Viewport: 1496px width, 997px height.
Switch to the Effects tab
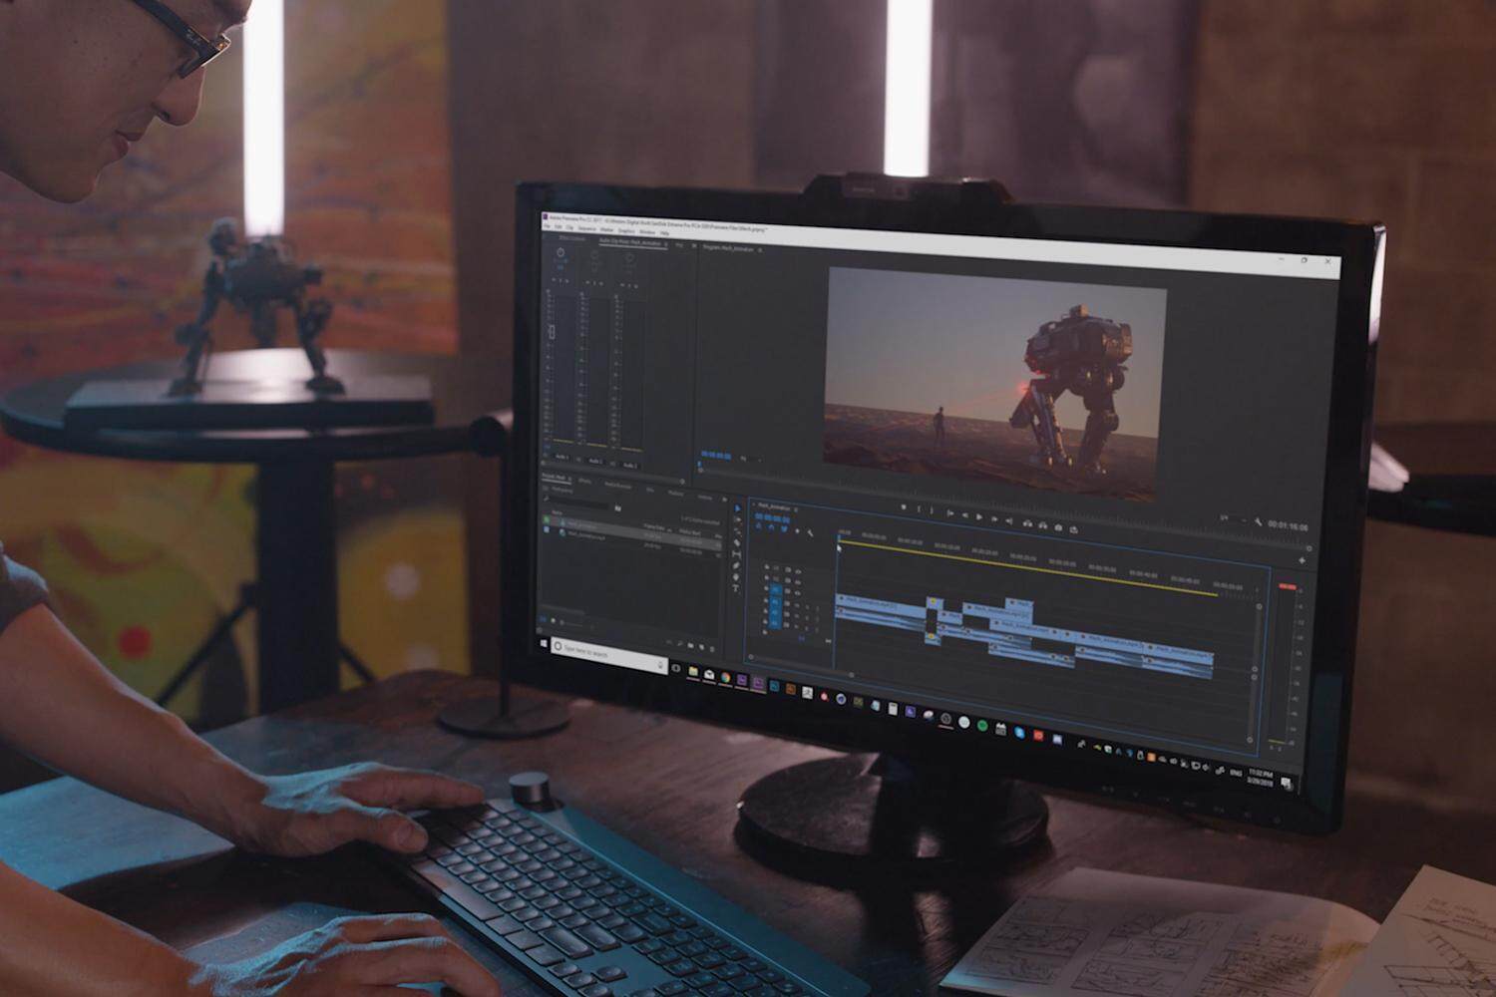(x=584, y=482)
